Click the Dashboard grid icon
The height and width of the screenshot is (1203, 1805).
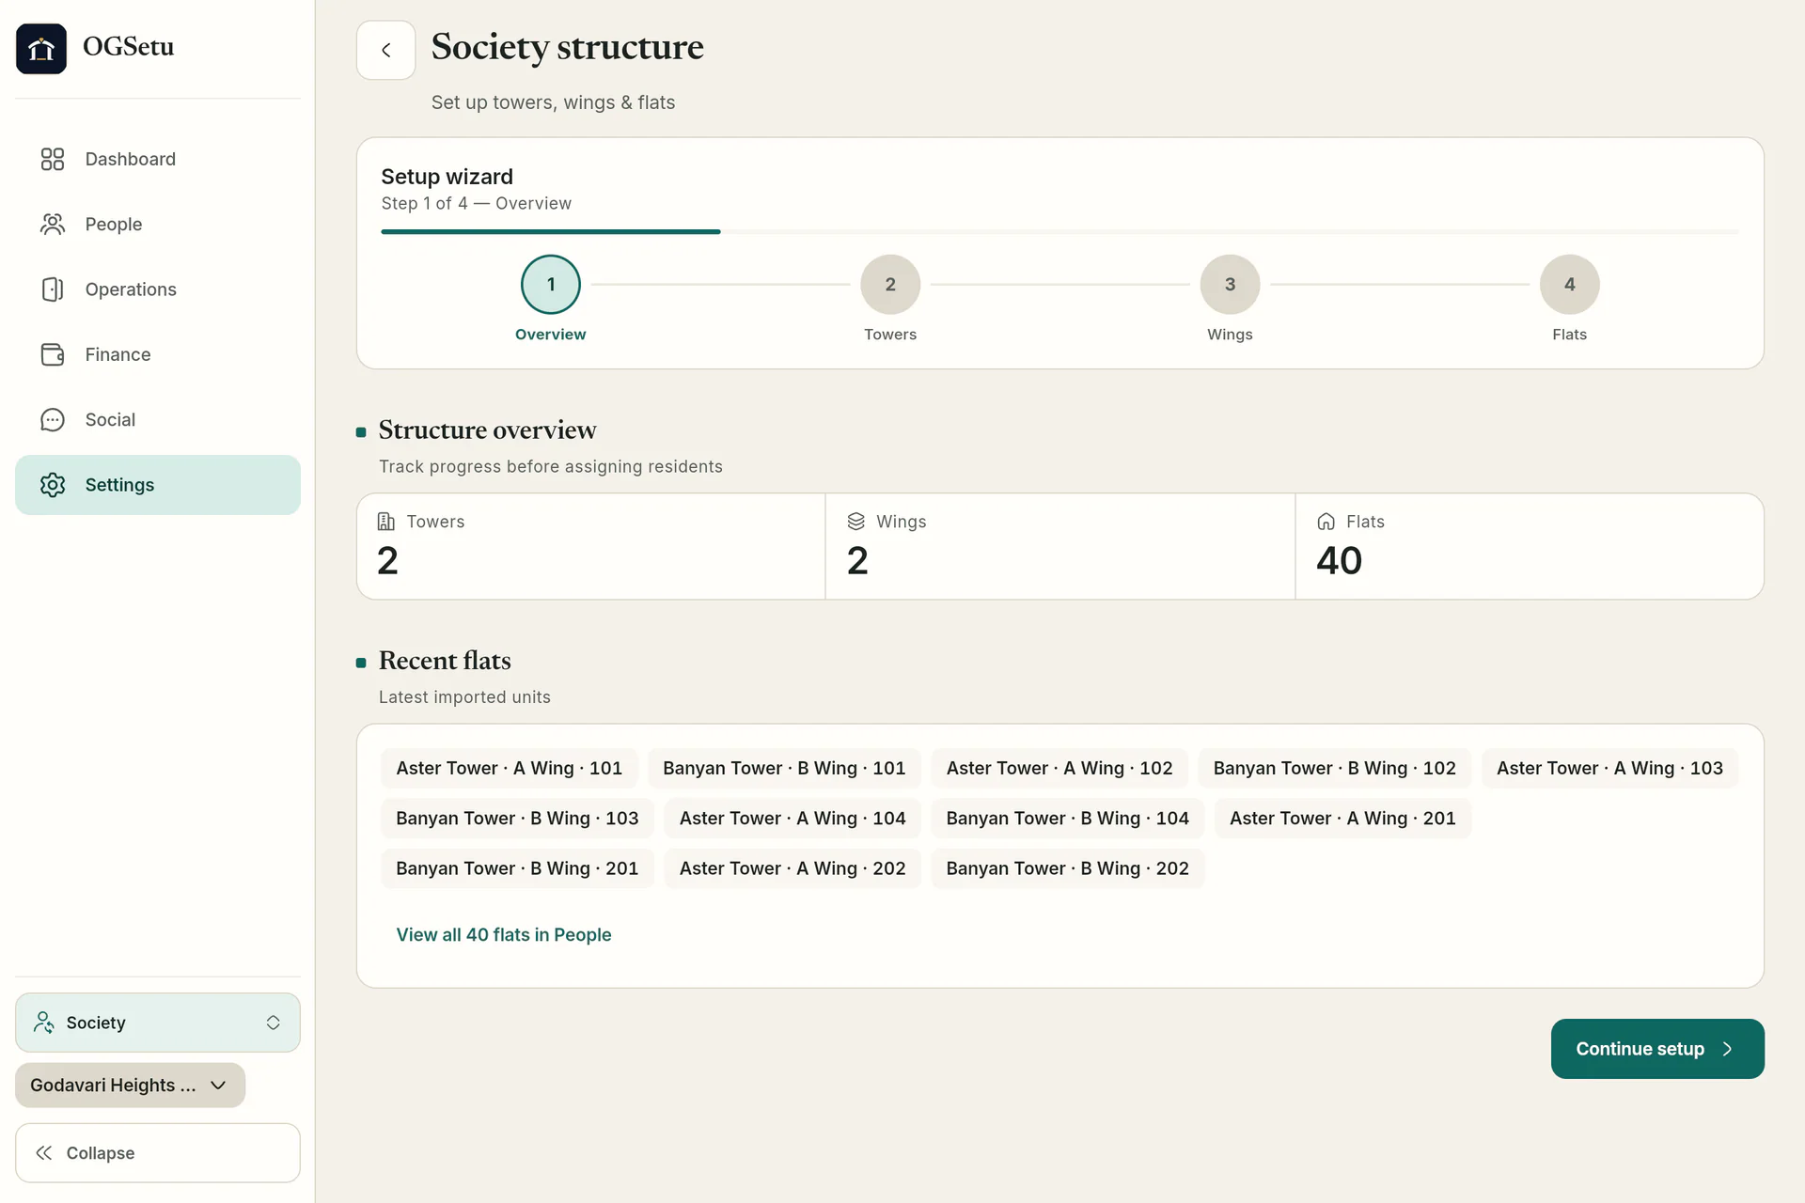(53, 159)
